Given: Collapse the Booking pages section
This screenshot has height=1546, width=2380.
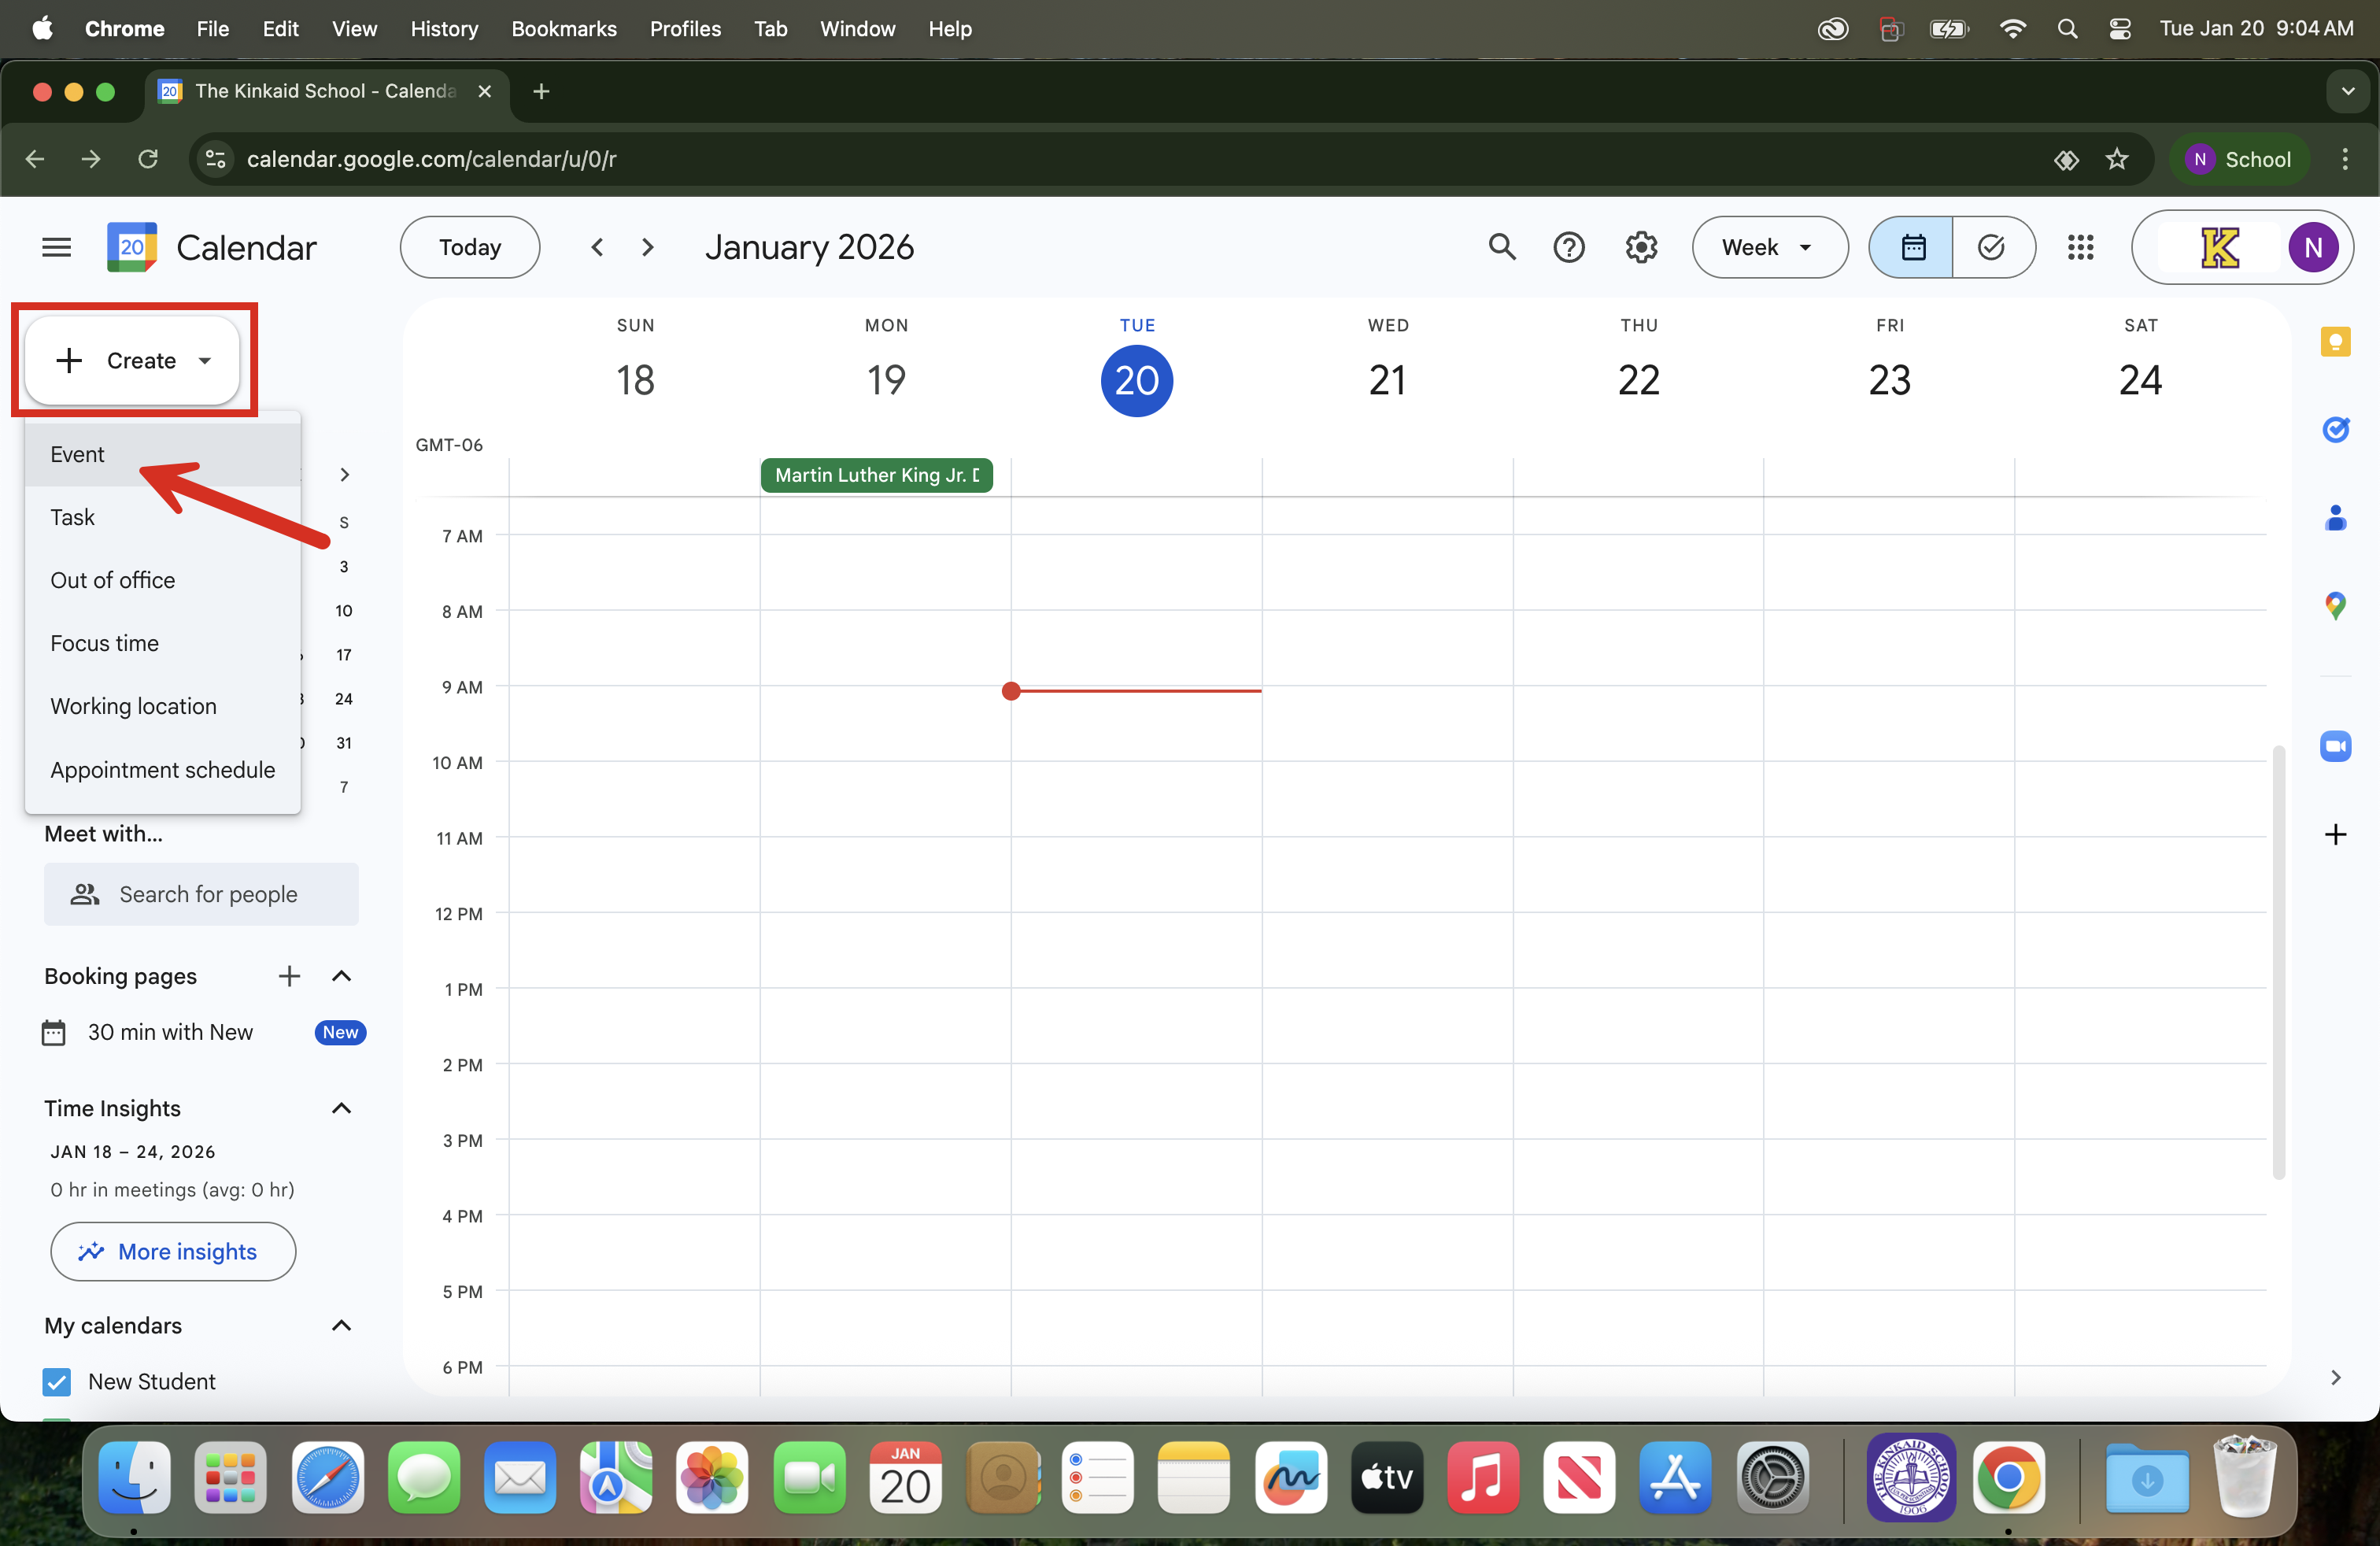Looking at the screenshot, I should click(341, 976).
